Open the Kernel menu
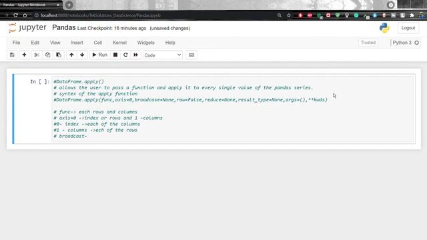 pyautogui.click(x=120, y=43)
